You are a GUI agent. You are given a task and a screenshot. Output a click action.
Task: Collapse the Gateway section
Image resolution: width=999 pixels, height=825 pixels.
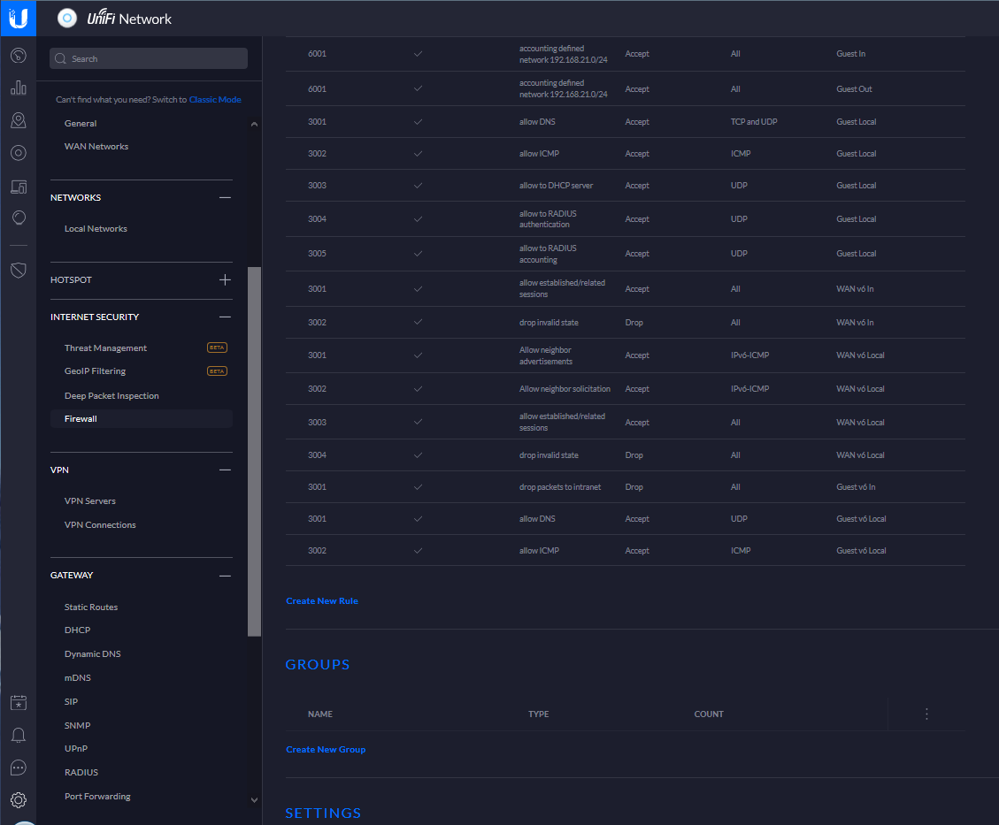(225, 576)
